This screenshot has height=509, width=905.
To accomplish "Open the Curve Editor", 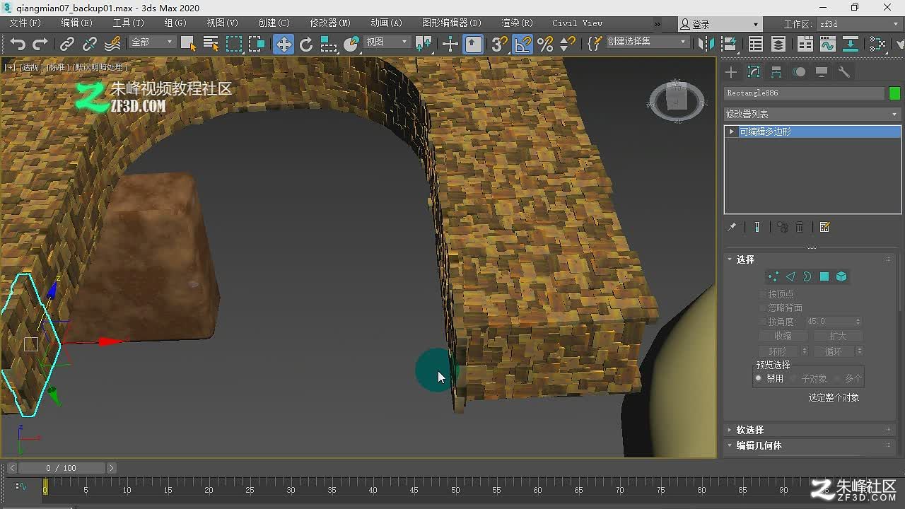I will pyautogui.click(x=828, y=44).
